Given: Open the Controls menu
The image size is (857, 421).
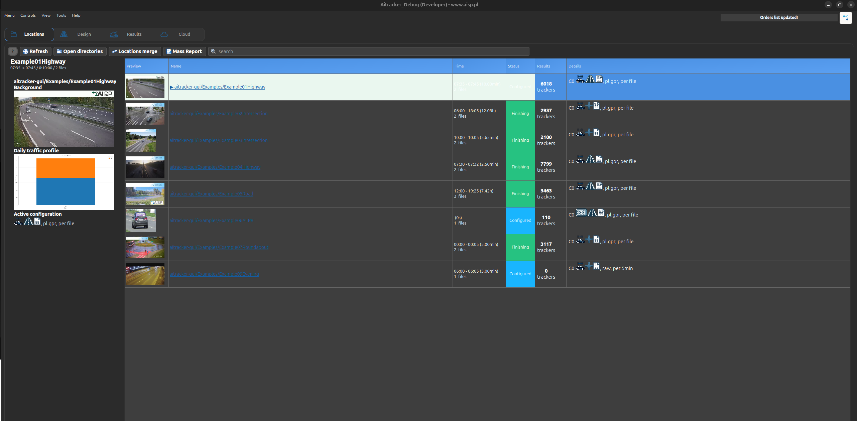Looking at the screenshot, I should (x=28, y=15).
